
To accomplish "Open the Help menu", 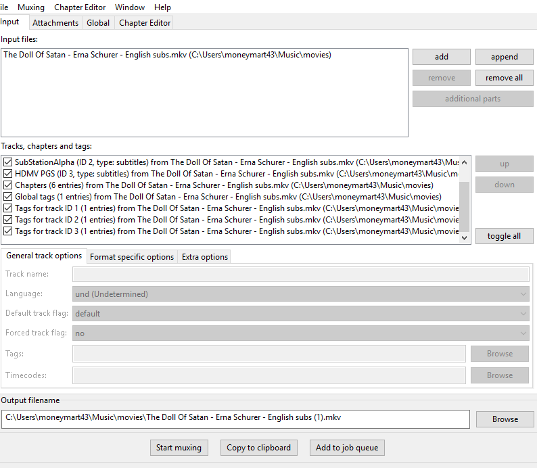I will click(162, 7).
